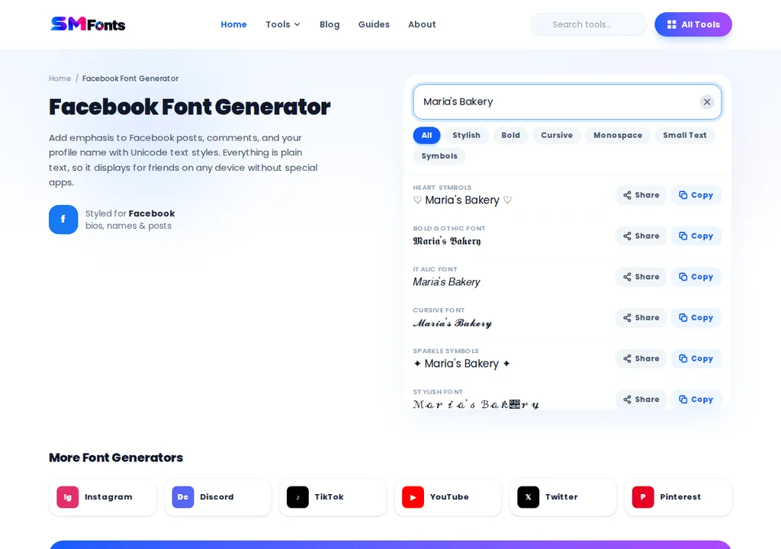The image size is (781, 549).
Task: Share the Stylish Font result
Action: (641, 400)
